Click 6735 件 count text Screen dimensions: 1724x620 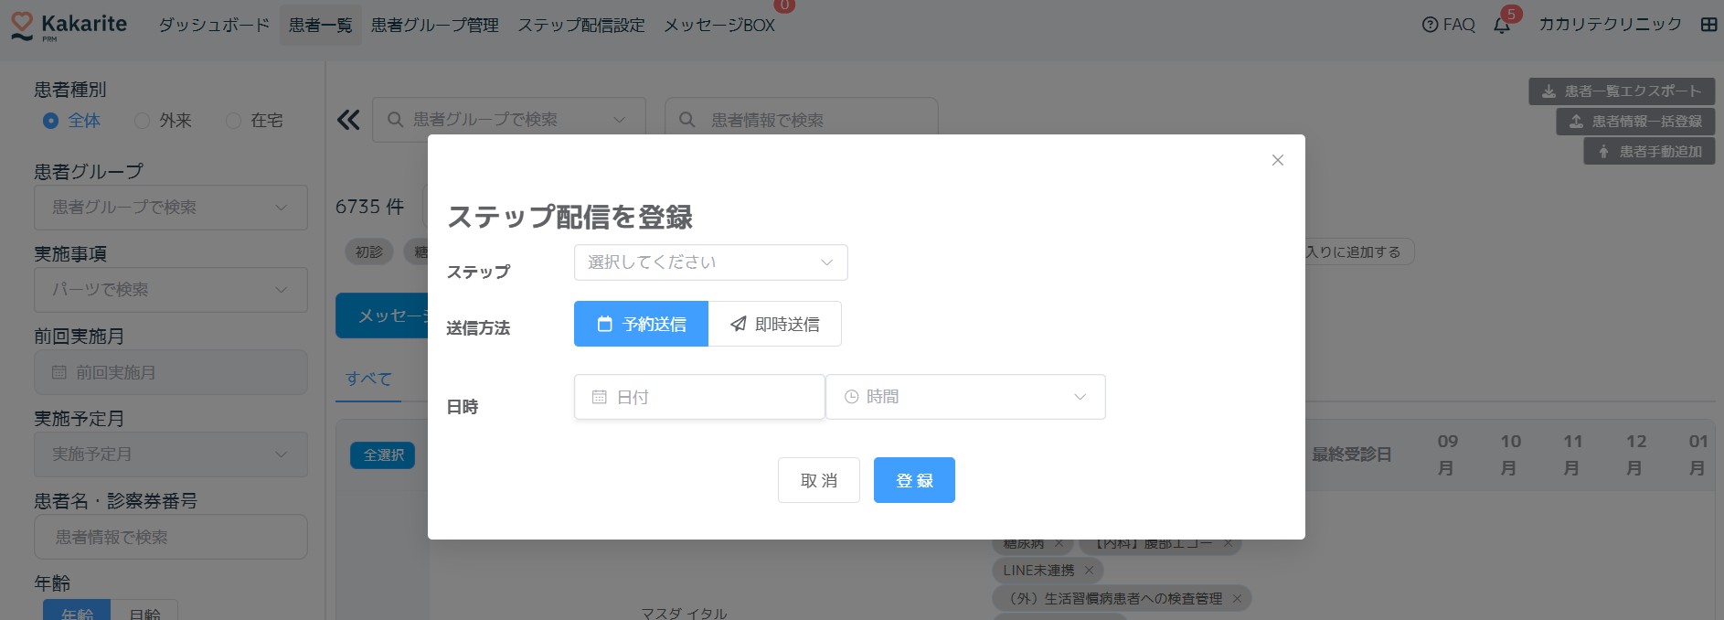(370, 207)
